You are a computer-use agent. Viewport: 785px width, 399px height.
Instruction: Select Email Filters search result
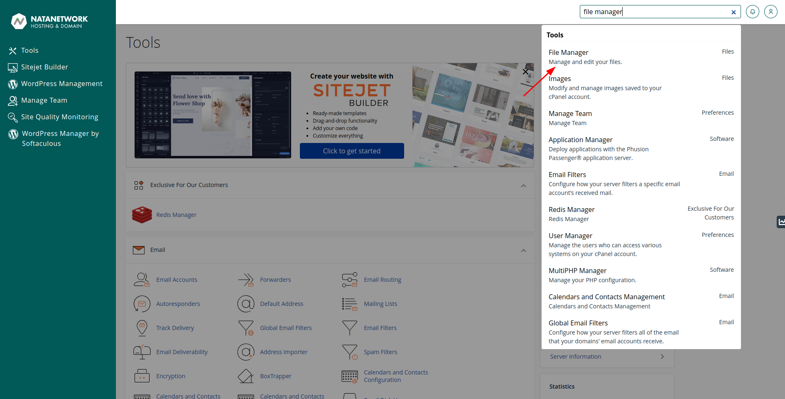[x=641, y=183]
